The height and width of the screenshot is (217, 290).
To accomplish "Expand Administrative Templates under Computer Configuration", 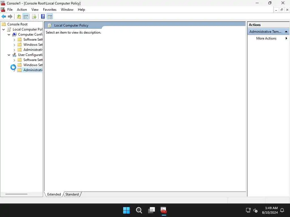I will tap(14, 50).
